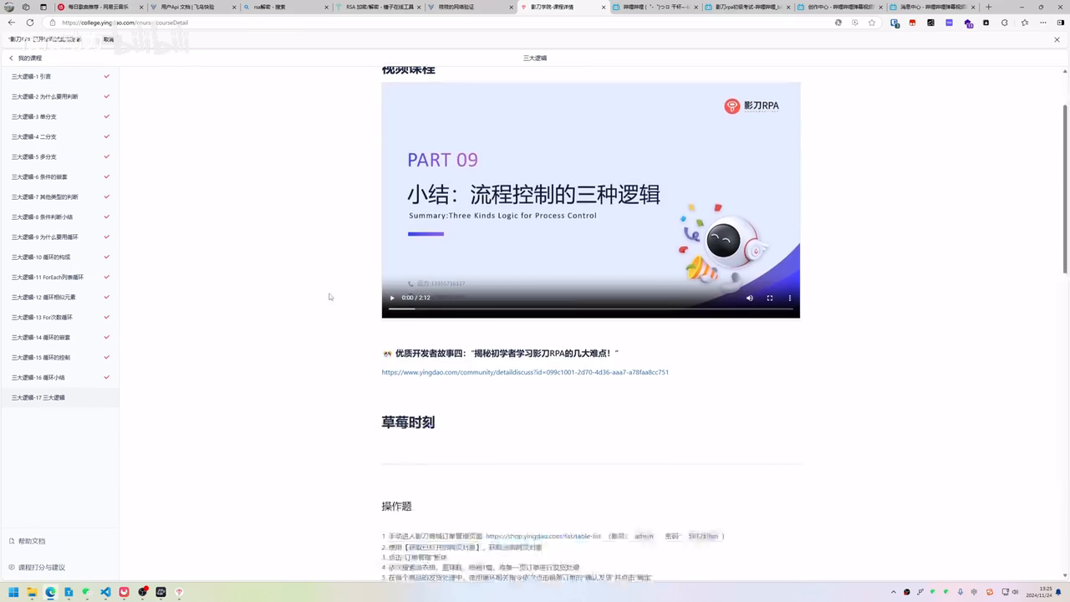The image size is (1070, 602).
Task: Seek along the video progress bar
Action: pos(591,309)
